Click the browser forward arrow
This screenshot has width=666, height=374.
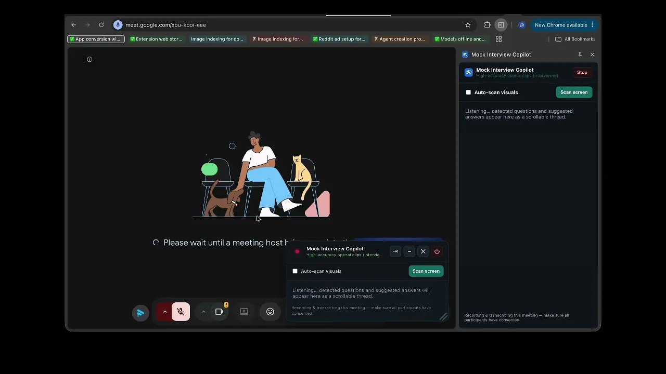(87, 25)
